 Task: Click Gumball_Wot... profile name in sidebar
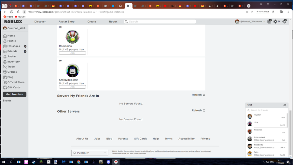tap(17, 28)
